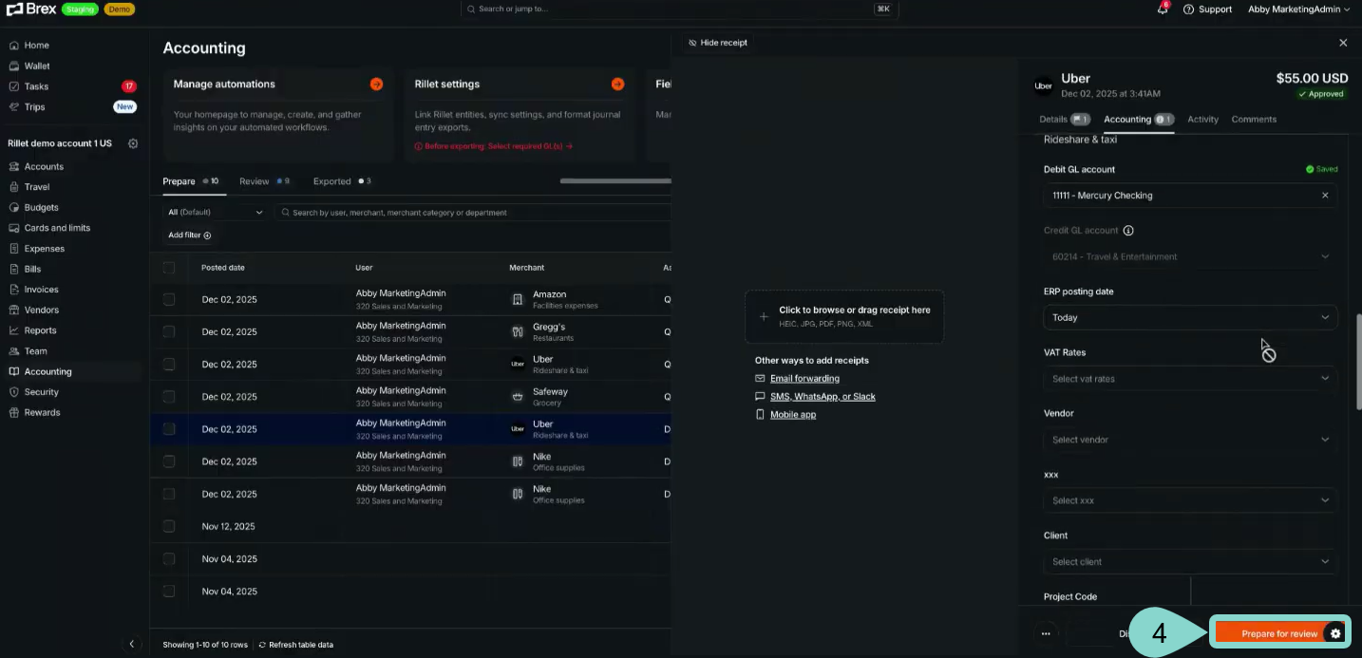Image resolution: width=1362 pixels, height=658 pixels.
Task: Tick the checkbox for the Amazon row
Action: point(169,299)
